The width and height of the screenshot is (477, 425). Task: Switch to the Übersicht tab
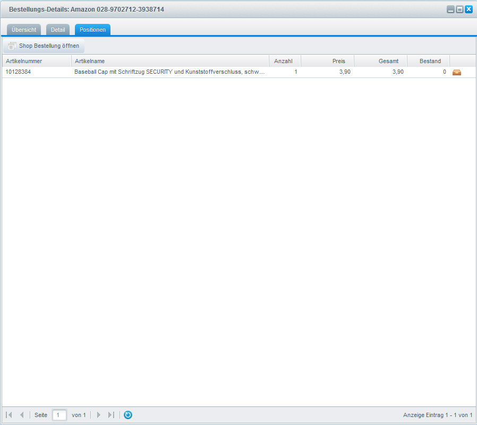point(24,30)
